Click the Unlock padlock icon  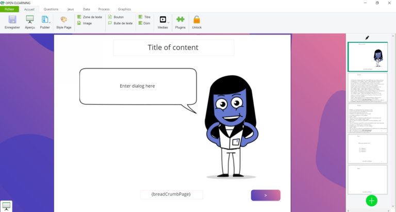[197, 20]
